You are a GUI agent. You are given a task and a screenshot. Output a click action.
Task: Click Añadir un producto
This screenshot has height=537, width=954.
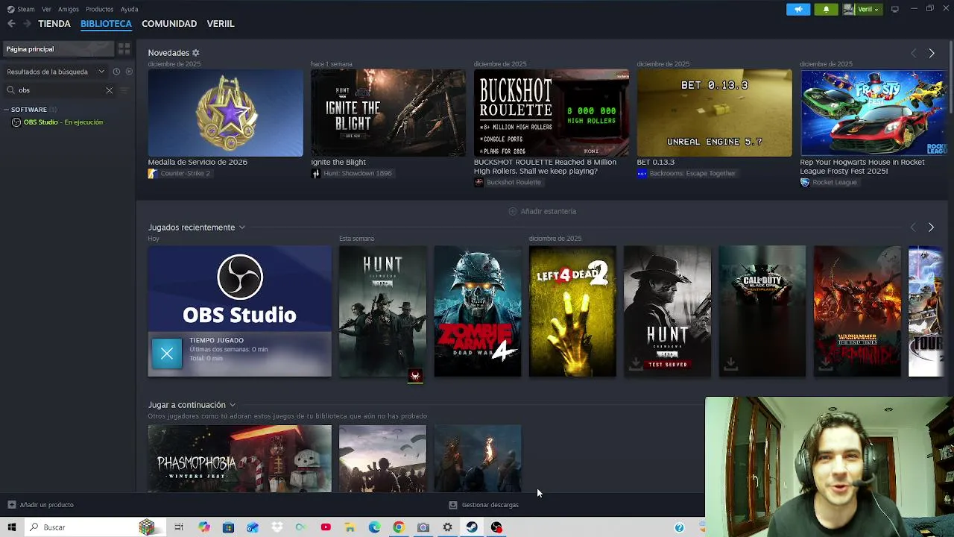[40, 505]
